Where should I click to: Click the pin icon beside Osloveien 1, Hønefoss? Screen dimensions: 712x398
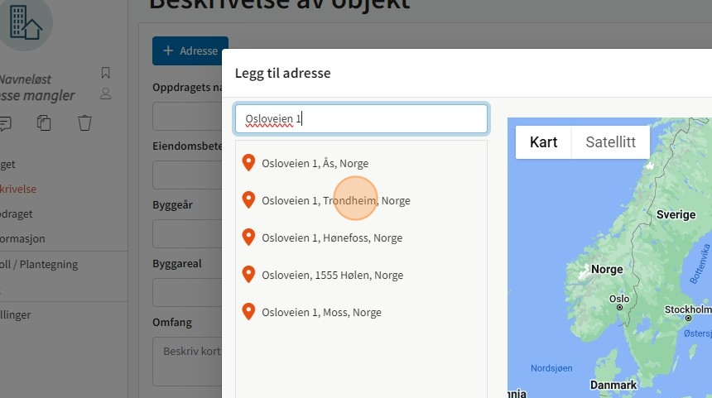pos(248,237)
